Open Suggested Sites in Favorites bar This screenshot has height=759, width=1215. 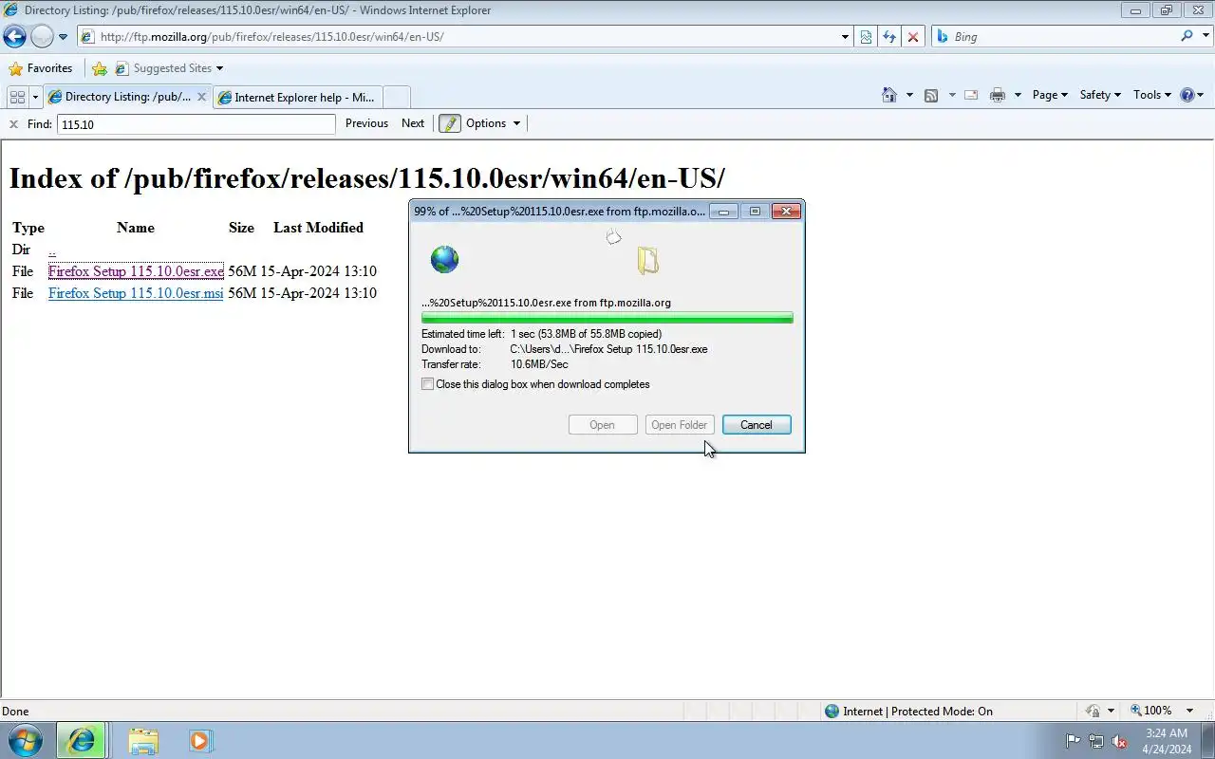point(169,68)
